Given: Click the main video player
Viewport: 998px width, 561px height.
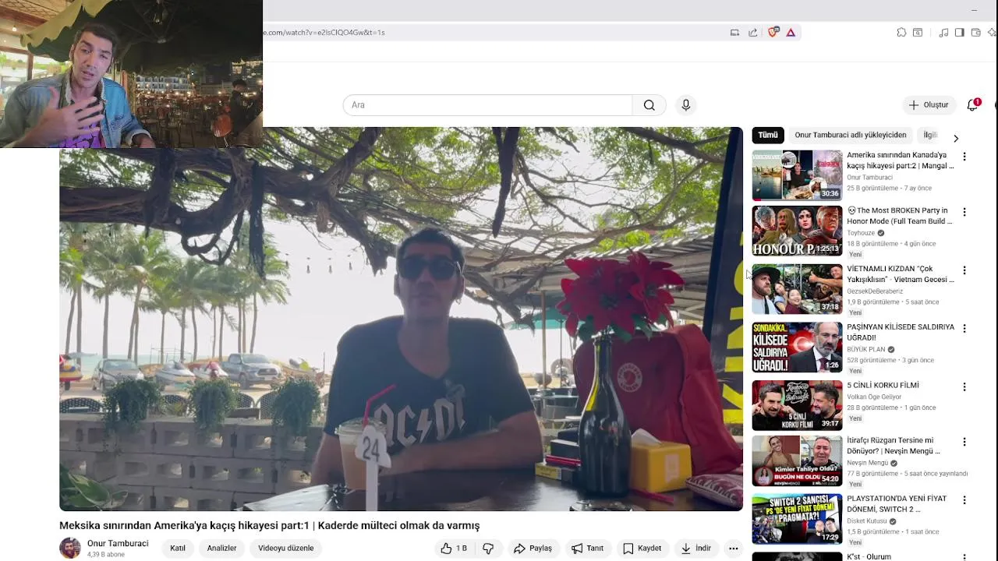Looking at the screenshot, I should (401, 319).
